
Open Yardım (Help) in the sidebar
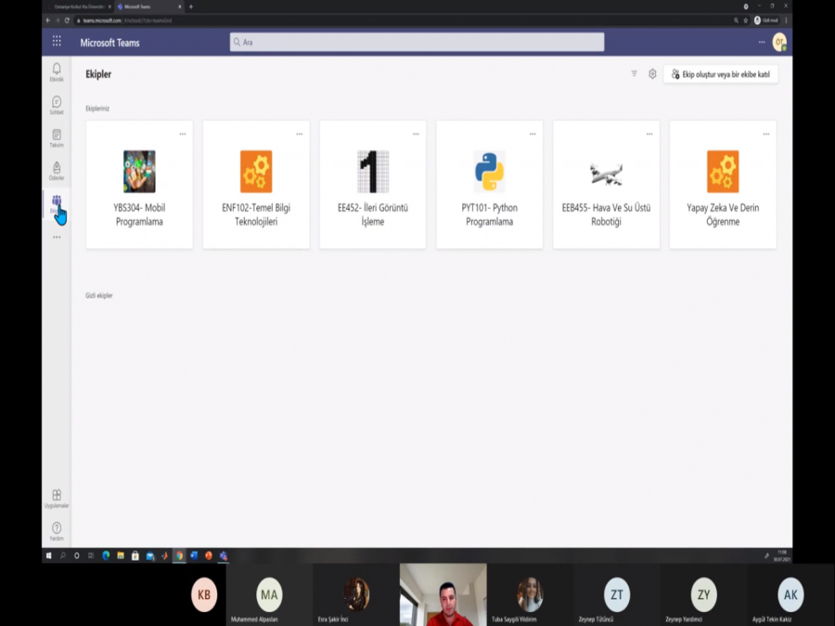tap(57, 531)
